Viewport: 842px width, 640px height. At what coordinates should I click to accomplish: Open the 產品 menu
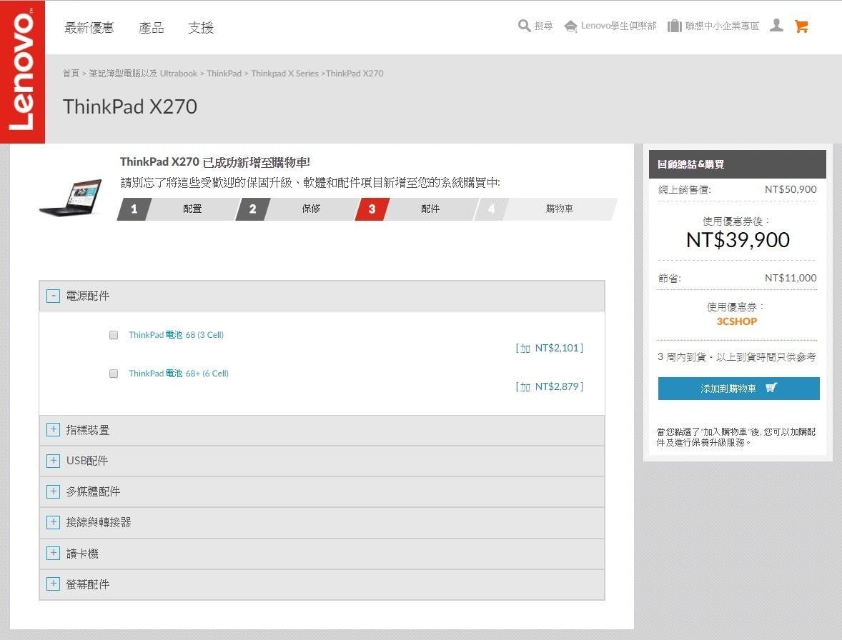pyautogui.click(x=152, y=27)
